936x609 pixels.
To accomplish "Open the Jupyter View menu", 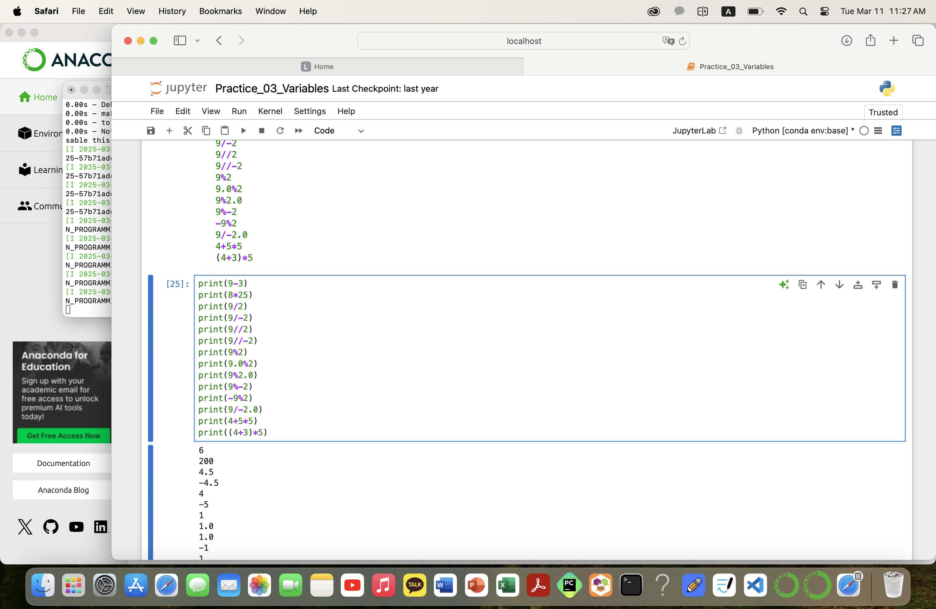I will (x=211, y=111).
